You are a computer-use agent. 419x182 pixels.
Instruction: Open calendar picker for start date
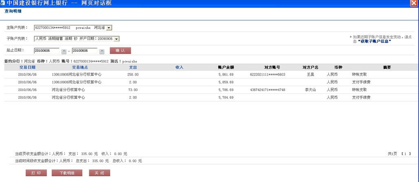point(64,51)
